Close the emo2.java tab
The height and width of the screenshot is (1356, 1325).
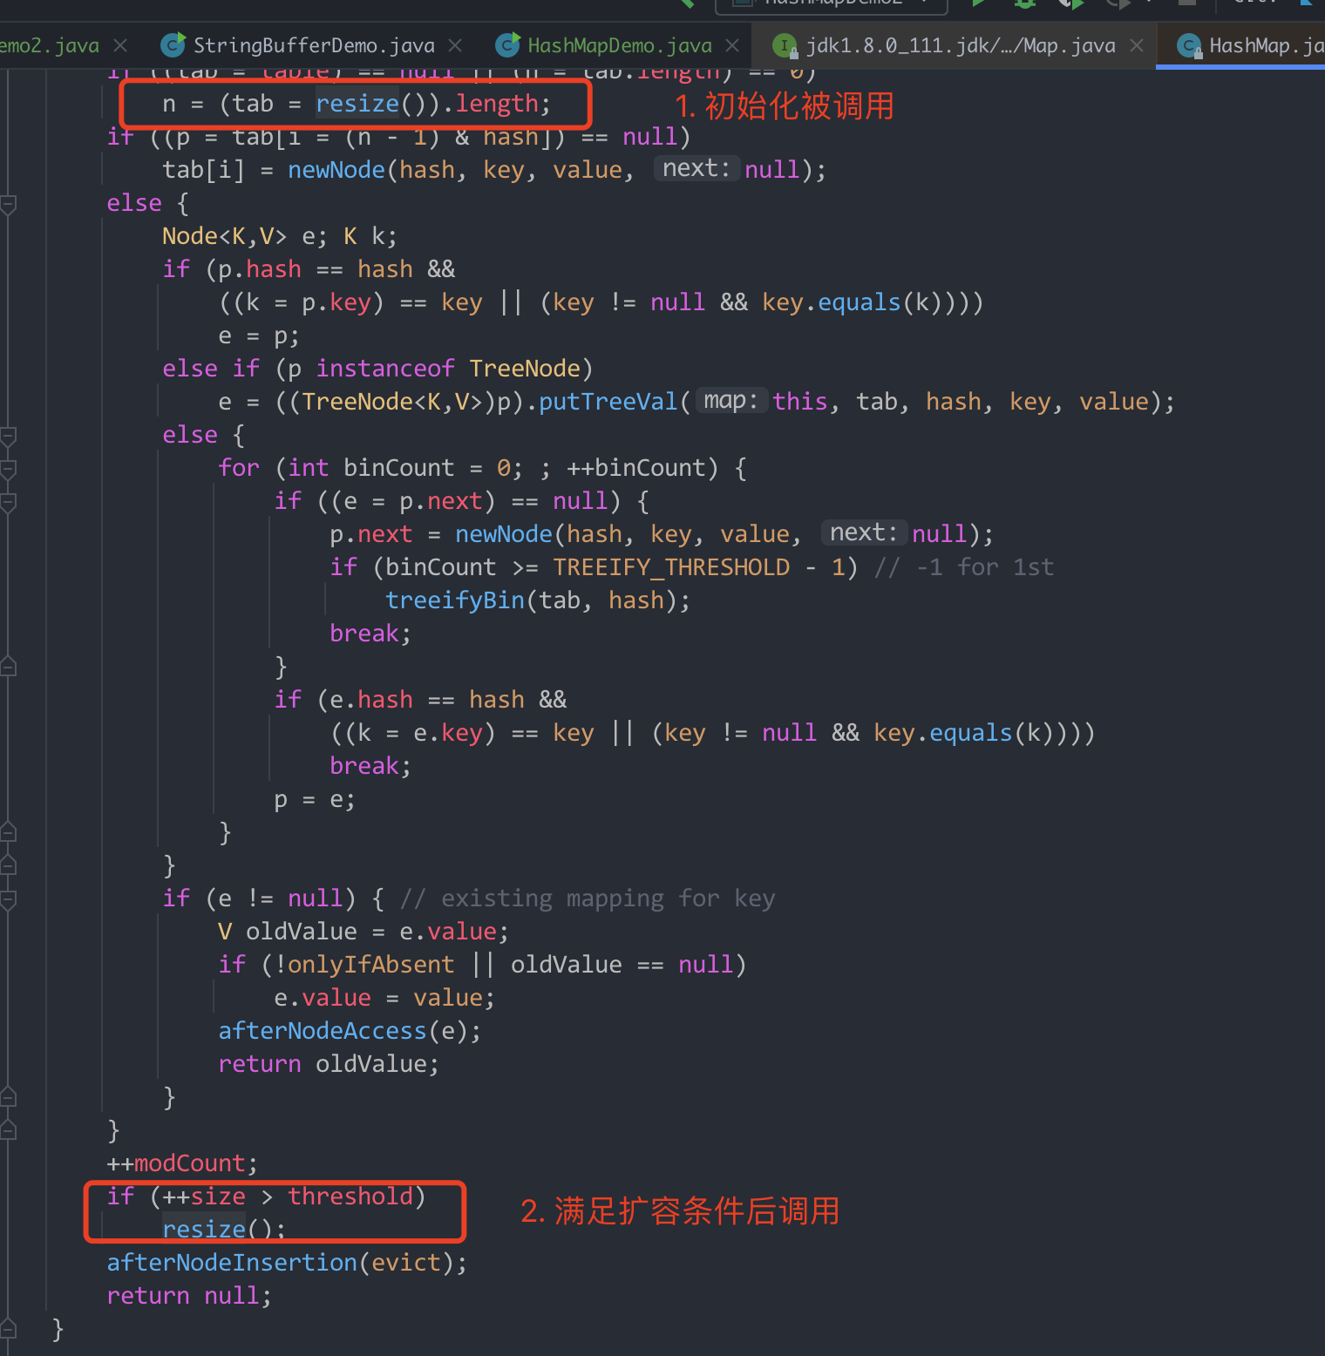click(120, 45)
